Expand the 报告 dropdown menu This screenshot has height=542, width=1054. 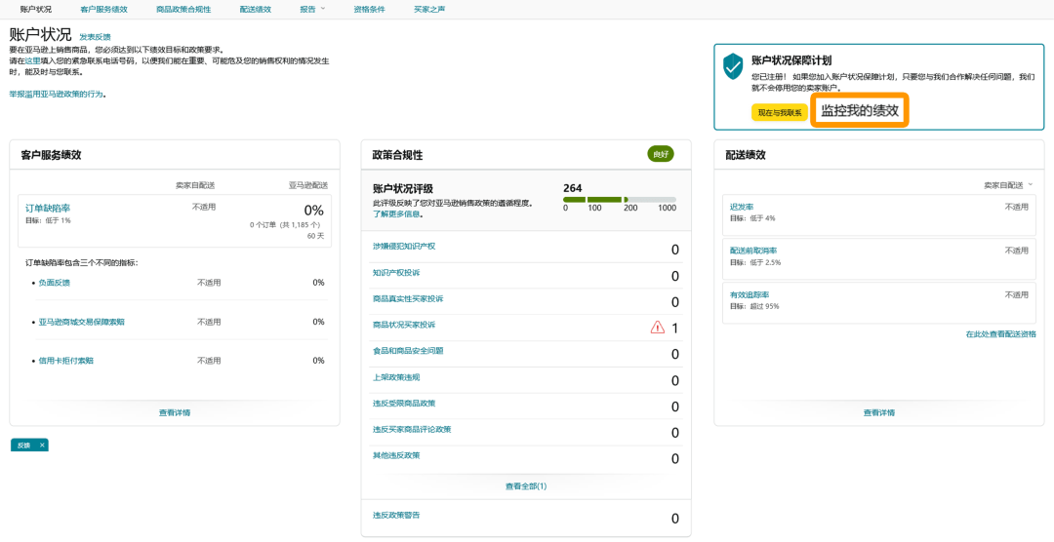click(312, 9)
